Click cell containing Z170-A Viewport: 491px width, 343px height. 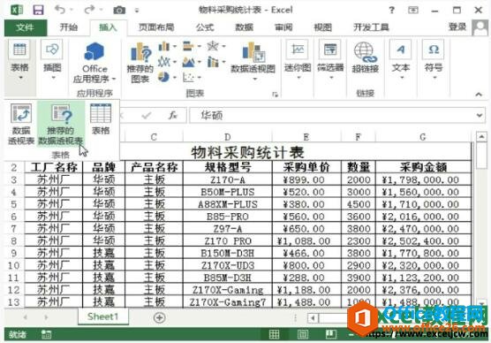pyautogui.click(x=228, y=179)
